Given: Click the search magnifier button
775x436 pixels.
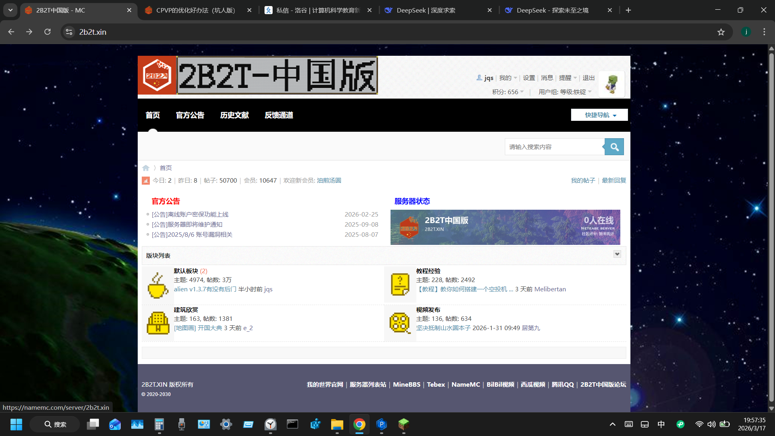Looking at the screenshot, I should pos(613,146).
